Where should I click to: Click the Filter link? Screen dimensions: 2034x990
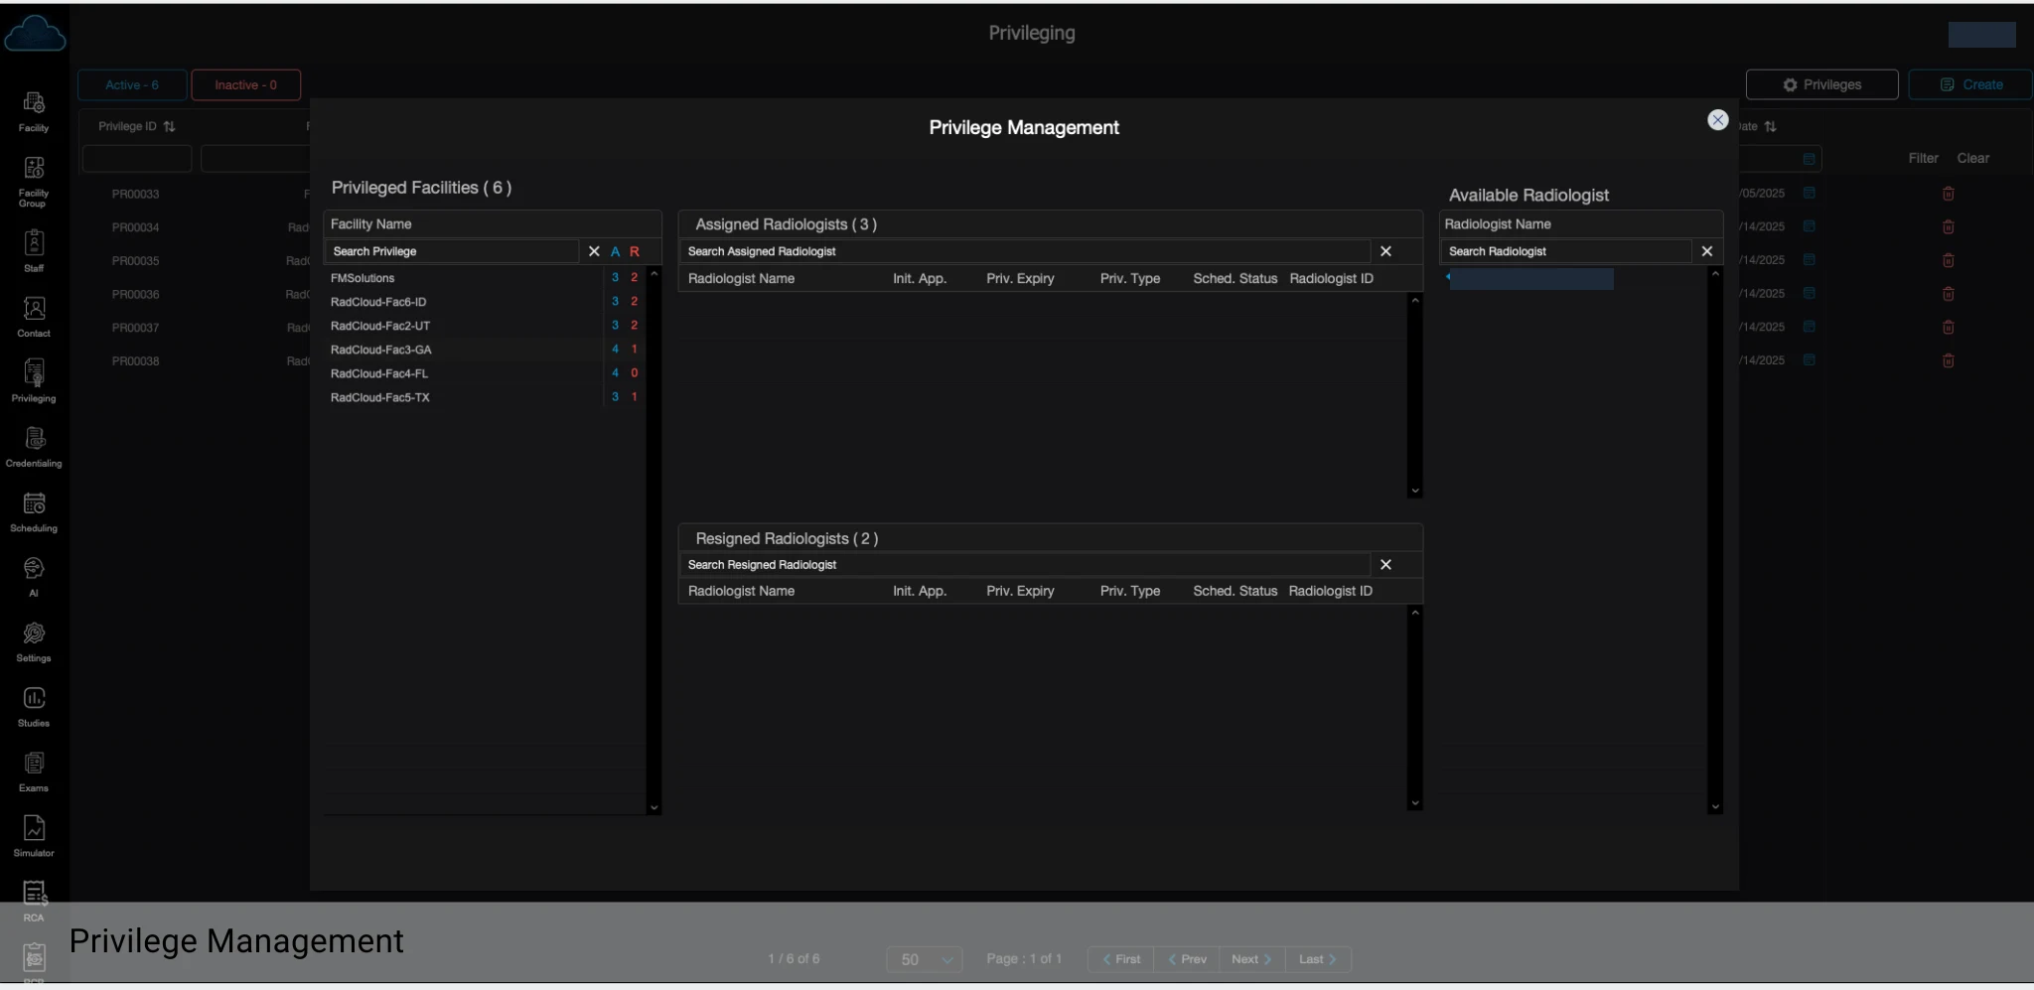[x=1923, y=158]
